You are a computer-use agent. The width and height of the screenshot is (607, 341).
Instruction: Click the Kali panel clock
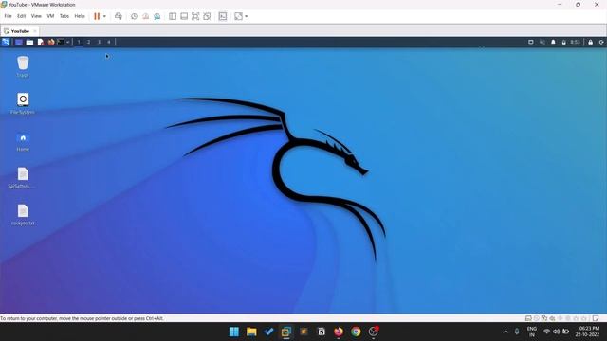(575, 42)
